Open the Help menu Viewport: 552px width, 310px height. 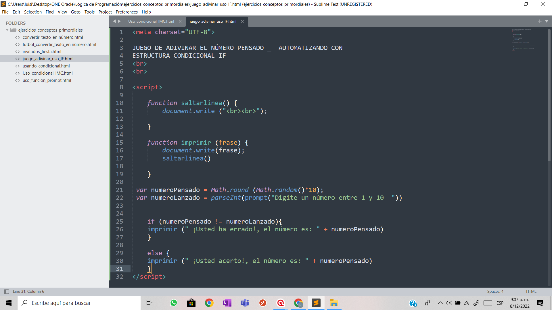(x=146, y=12)
